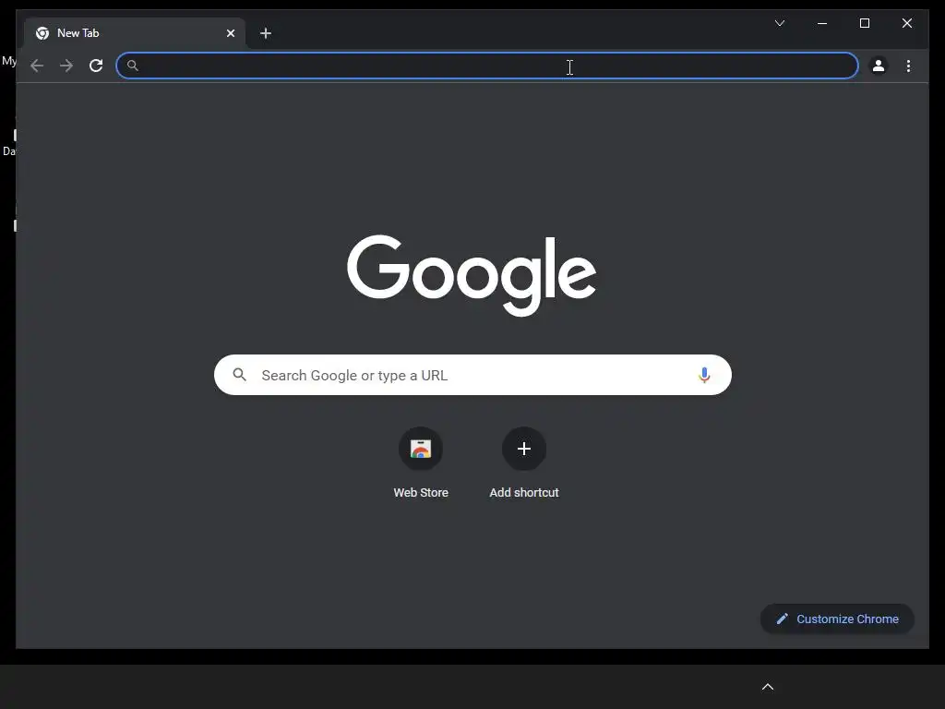Minimize the Chrome window
The image size is (945, 709).
pyautogui.click(x=822, y=23)
